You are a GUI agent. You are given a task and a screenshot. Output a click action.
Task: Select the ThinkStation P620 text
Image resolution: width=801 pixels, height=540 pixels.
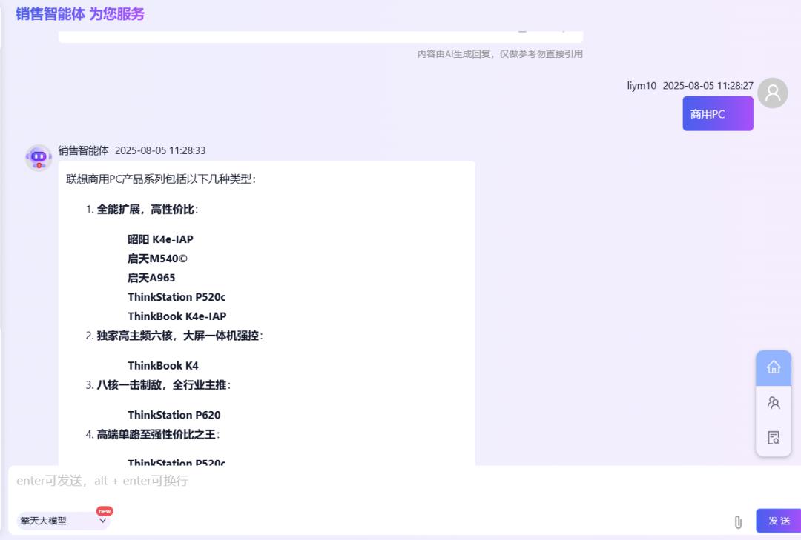click(174, 415)
